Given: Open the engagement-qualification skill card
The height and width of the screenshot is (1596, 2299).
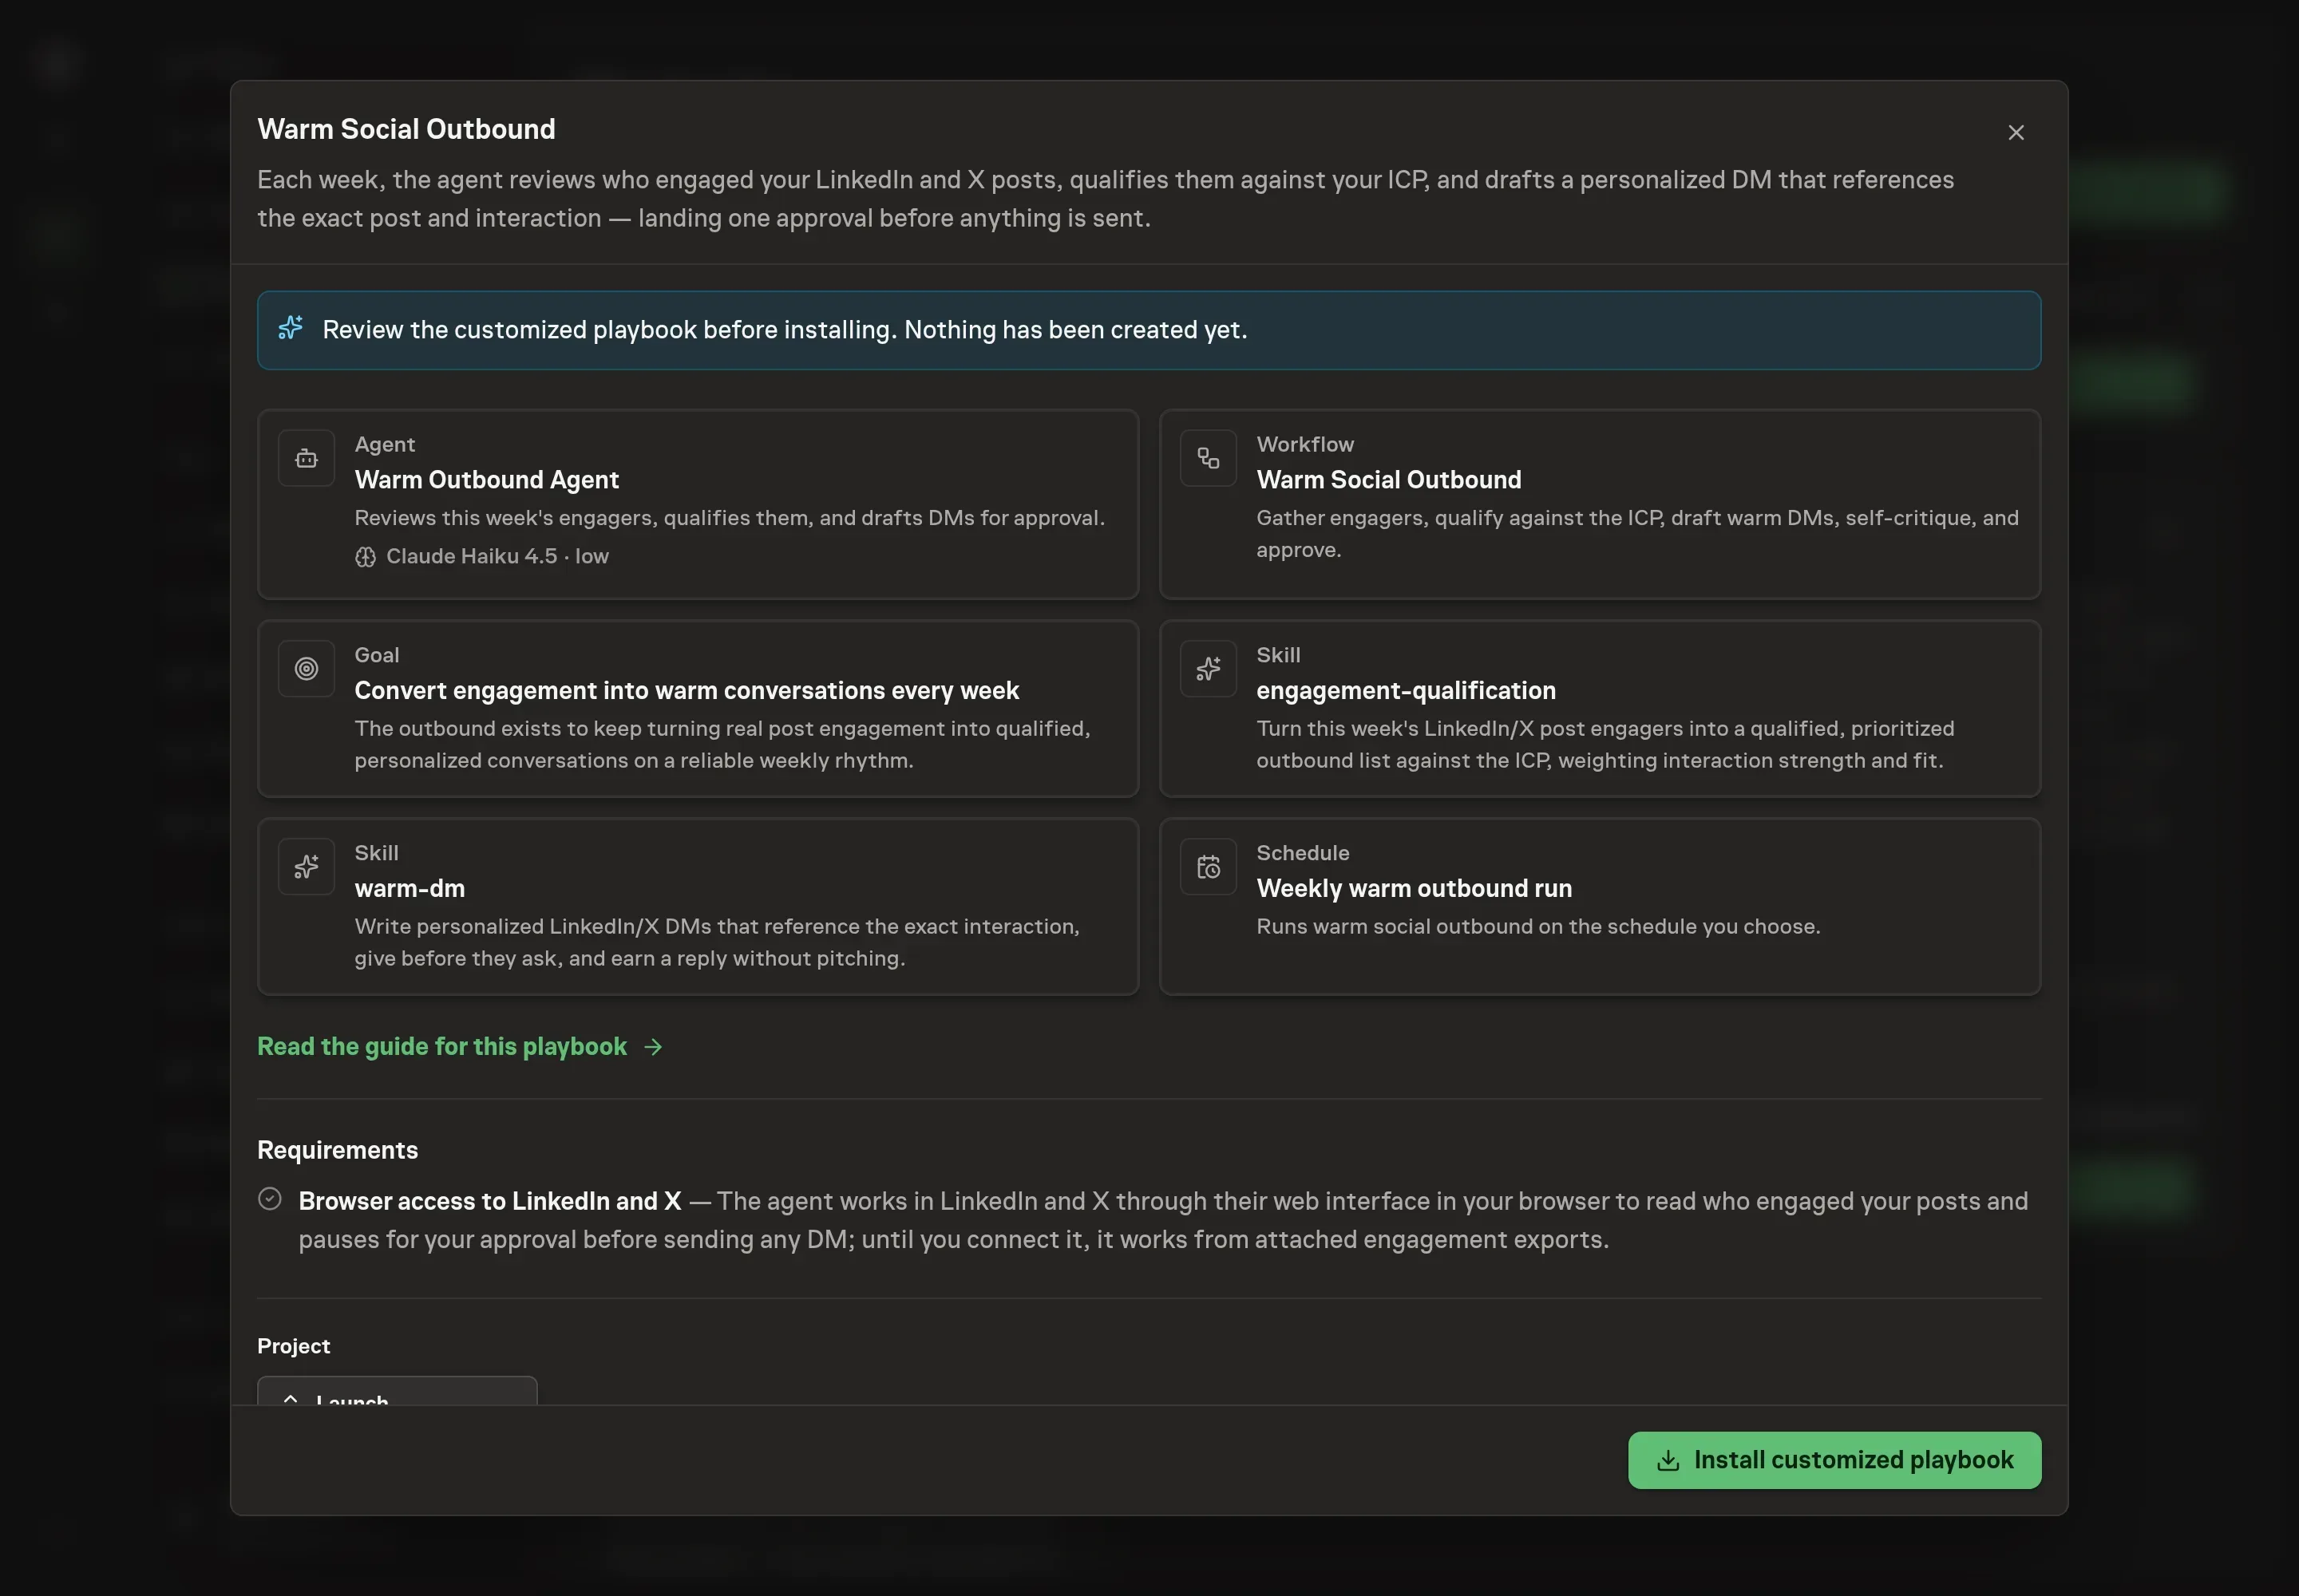Looking at the screenshot, I should pos(1599,708).
